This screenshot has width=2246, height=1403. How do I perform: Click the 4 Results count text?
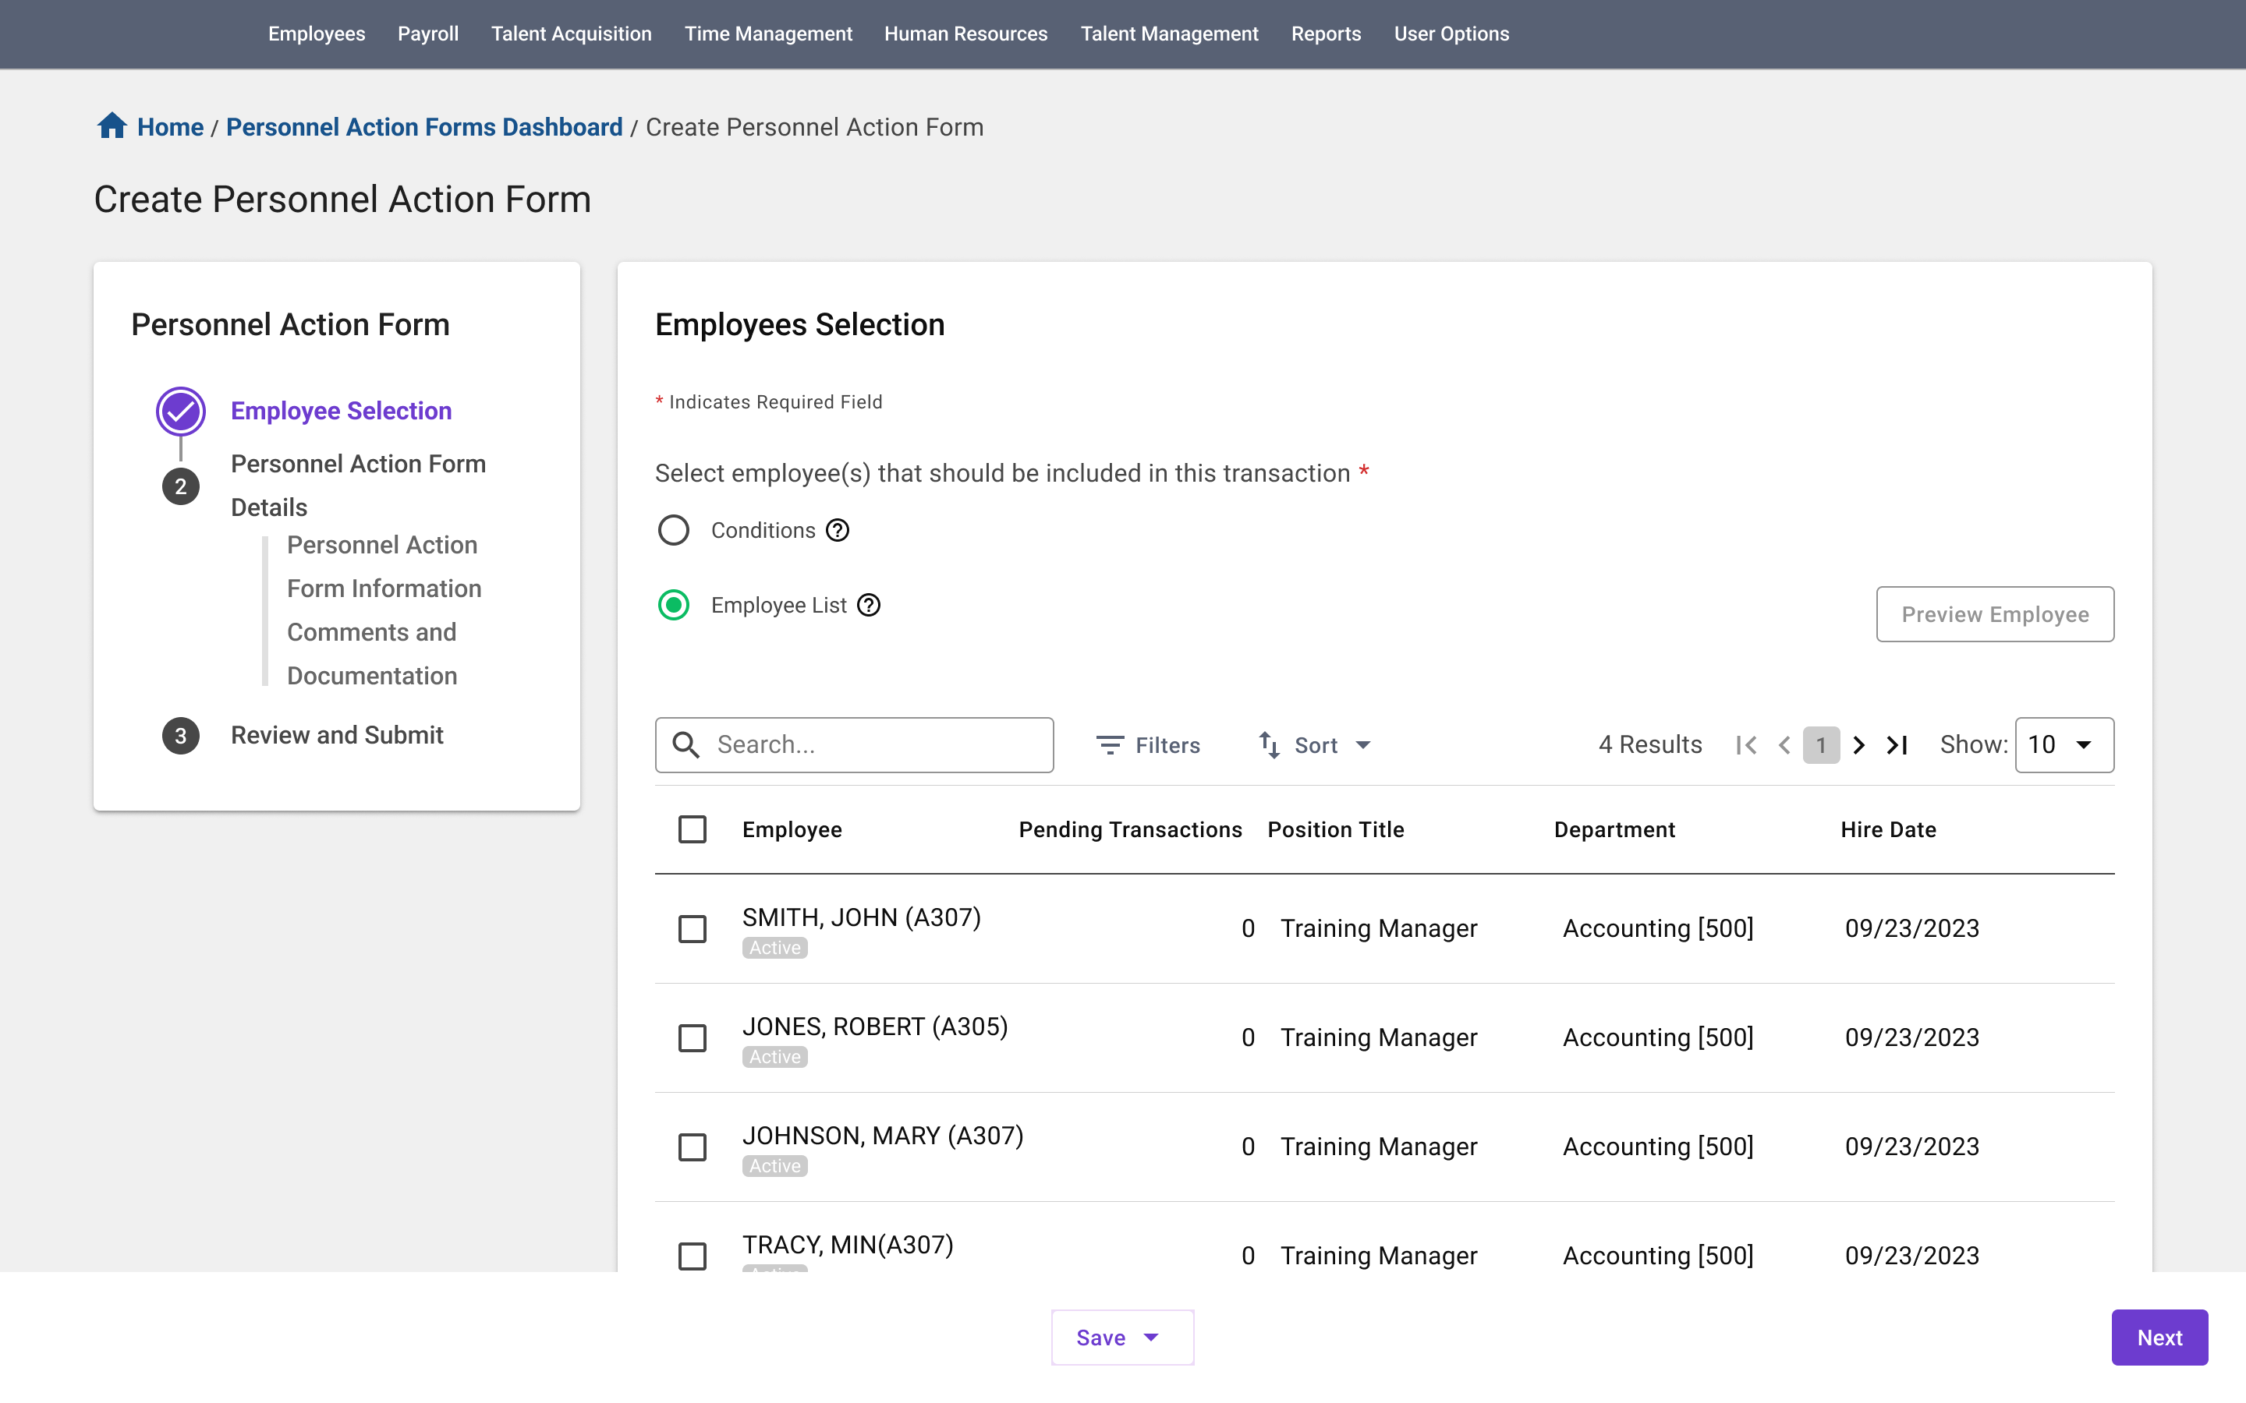coord(1649,745)
